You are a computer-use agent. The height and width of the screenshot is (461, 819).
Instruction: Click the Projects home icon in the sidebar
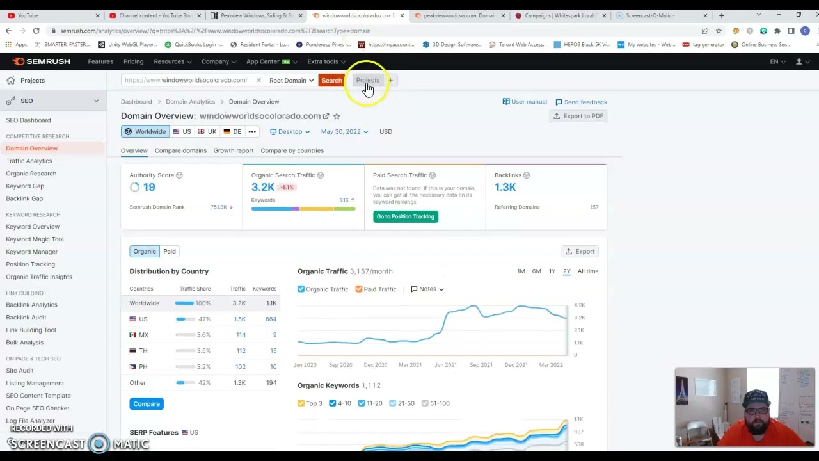click(11, 80)
